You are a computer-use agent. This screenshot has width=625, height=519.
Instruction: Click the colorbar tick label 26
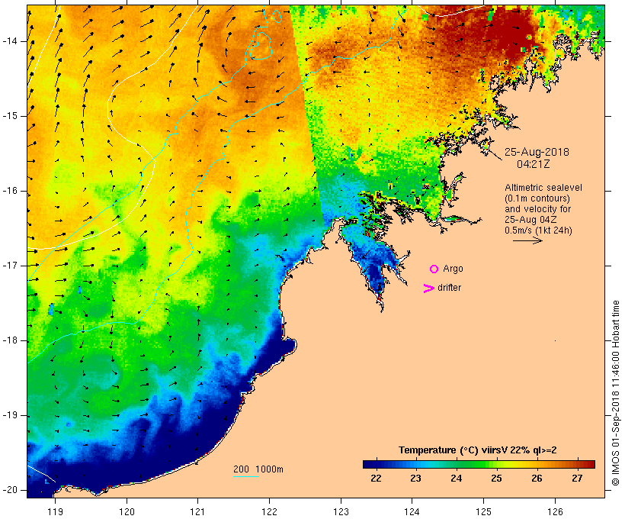pyautogui.click(x=537, y=479)
